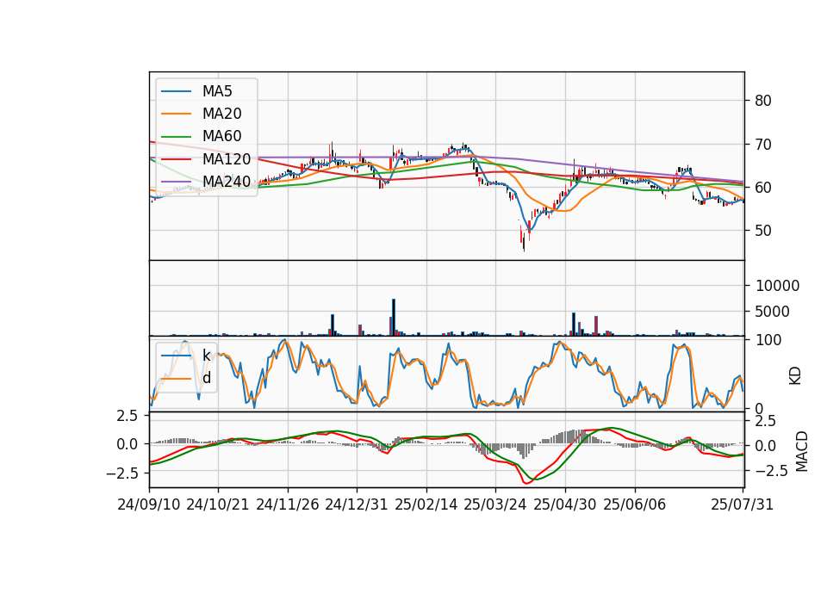This screenshot has width=827, height=594.
Task: Click the 25/02/14 date axis label
Action: click(426, 504)
